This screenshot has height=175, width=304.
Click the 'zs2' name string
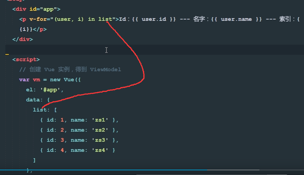[100, 130]
